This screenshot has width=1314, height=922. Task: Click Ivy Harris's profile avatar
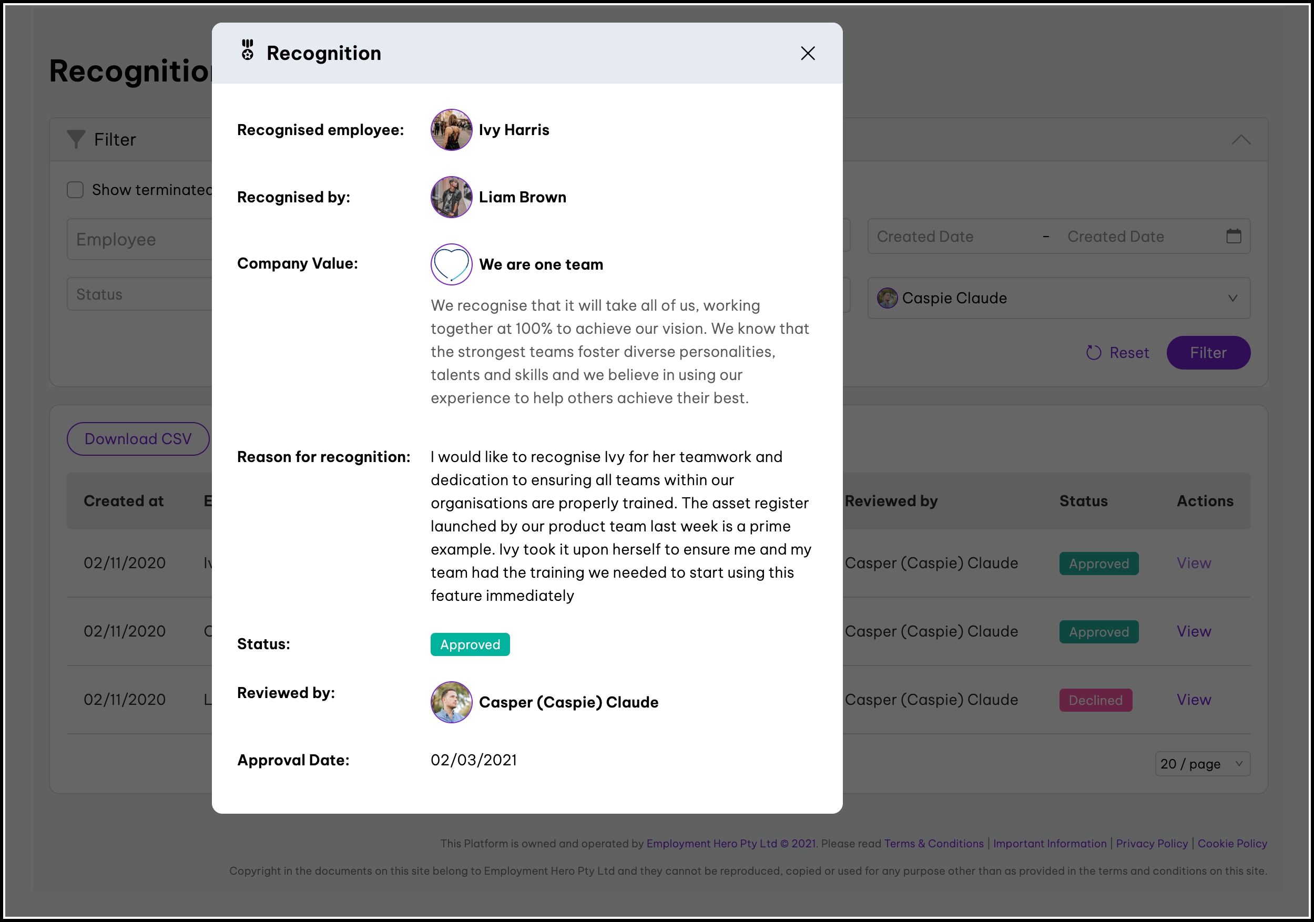[x=451, y=130]
